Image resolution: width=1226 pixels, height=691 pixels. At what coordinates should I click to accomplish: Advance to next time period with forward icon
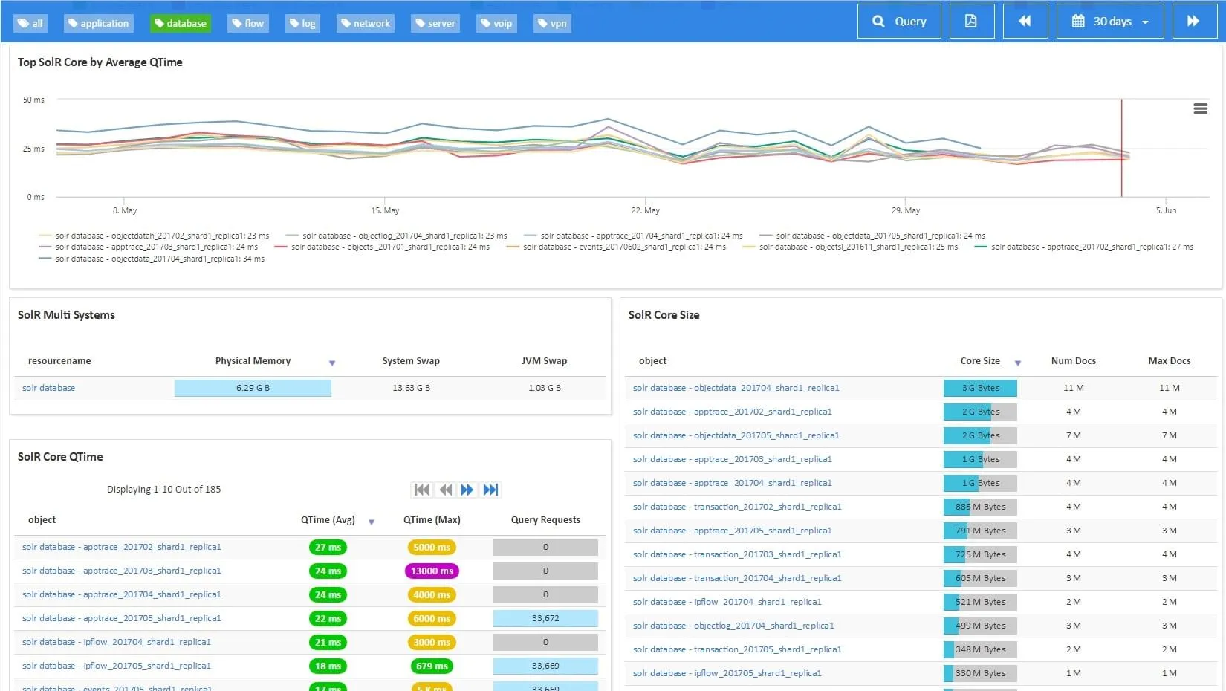pyautogui.click(x=1193, y=22)
